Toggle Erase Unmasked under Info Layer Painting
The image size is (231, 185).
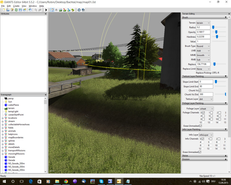click(201, 152)
